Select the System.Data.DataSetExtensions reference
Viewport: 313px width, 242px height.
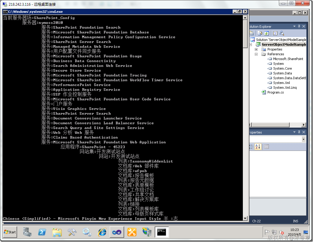pos(289,78)
